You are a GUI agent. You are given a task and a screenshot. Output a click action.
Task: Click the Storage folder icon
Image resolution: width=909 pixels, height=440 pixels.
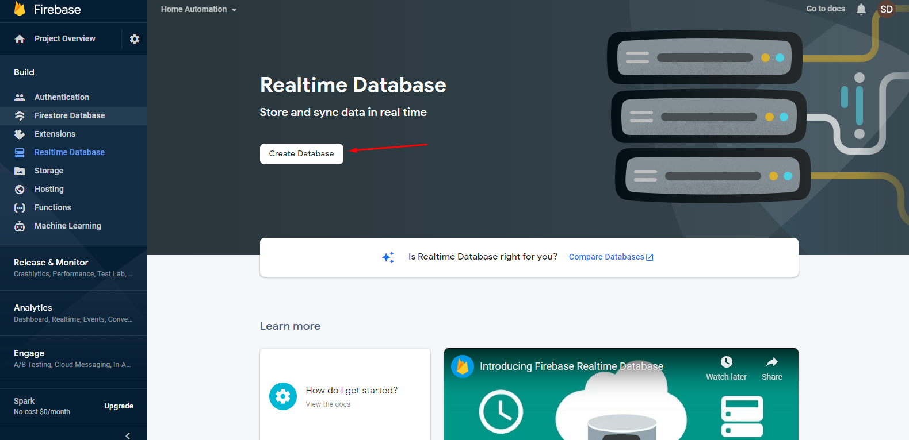20,171
